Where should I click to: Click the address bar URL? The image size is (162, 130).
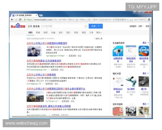tap(85, 19)
